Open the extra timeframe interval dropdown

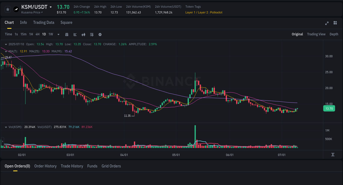pyautogui.click(x=58, y=35)
